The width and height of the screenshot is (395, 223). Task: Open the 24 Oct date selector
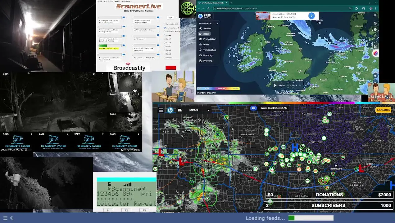(281, 85)
